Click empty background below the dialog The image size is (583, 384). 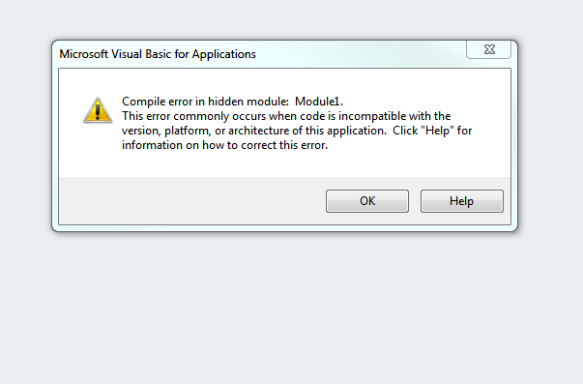[x=292, y=309]
